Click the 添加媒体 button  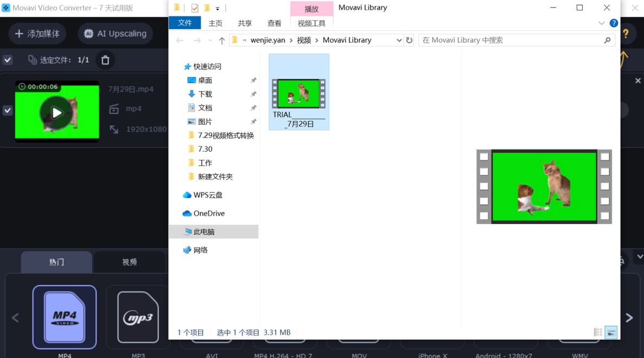click(37, 34)
